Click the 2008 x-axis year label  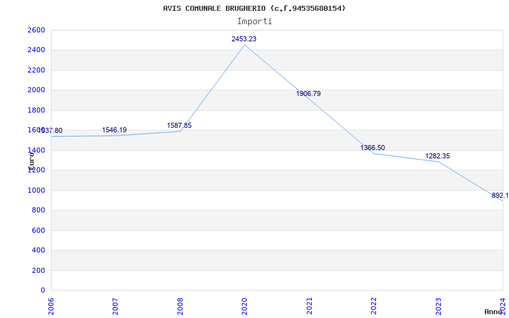pos(180,306)
